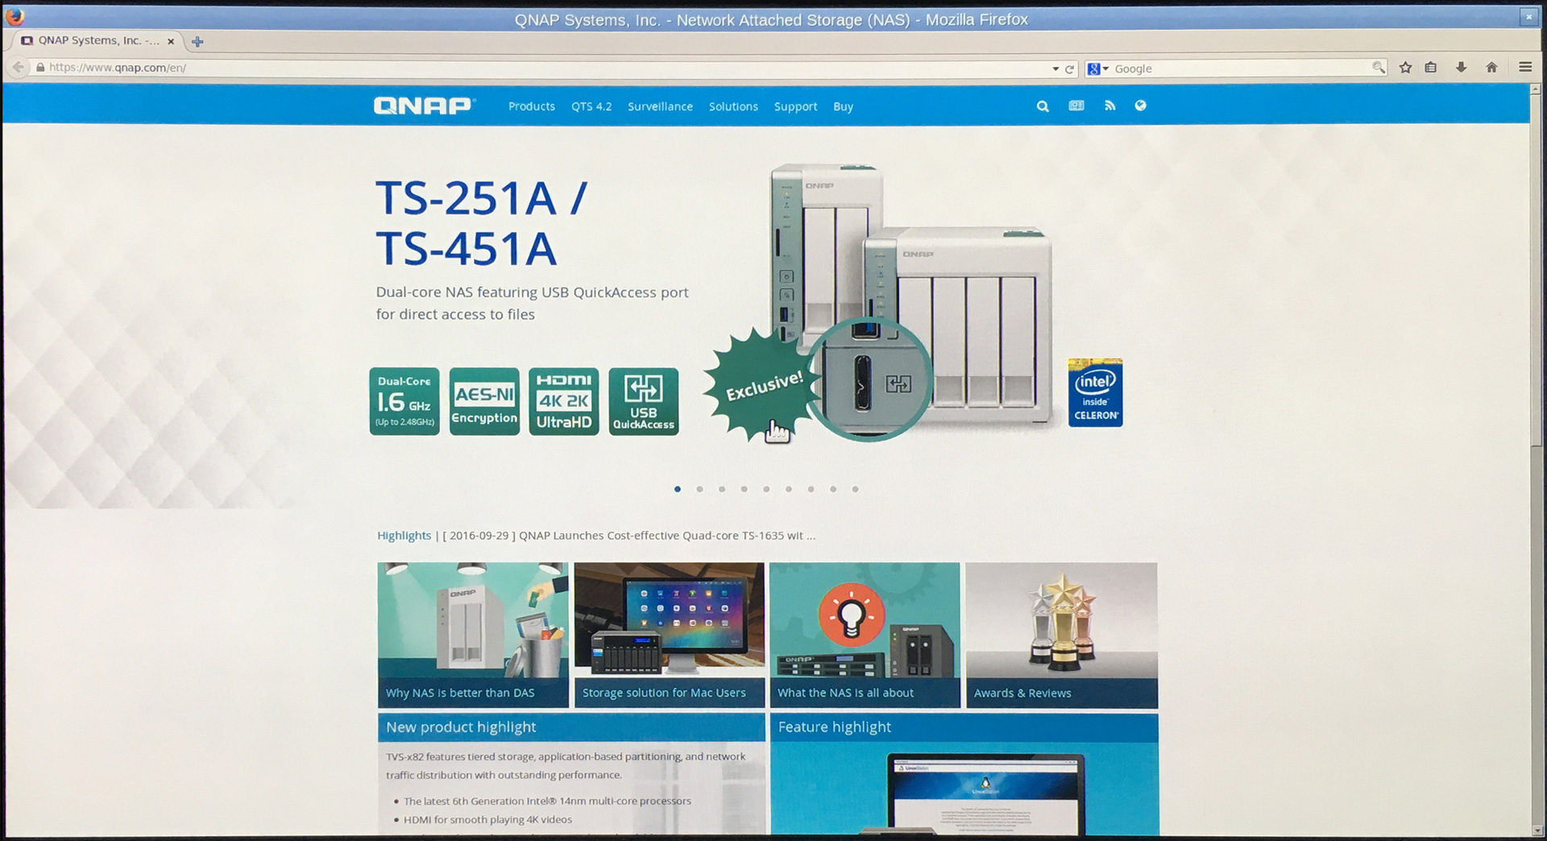The height and width of the screenshot is (841, 1547).
Task: Click the HDMI 4K 2K UltraHD badge
Action: point(564,401)
